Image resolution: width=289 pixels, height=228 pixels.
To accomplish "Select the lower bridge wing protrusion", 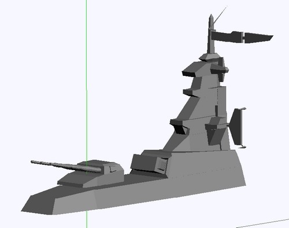I will coord(179,126).
